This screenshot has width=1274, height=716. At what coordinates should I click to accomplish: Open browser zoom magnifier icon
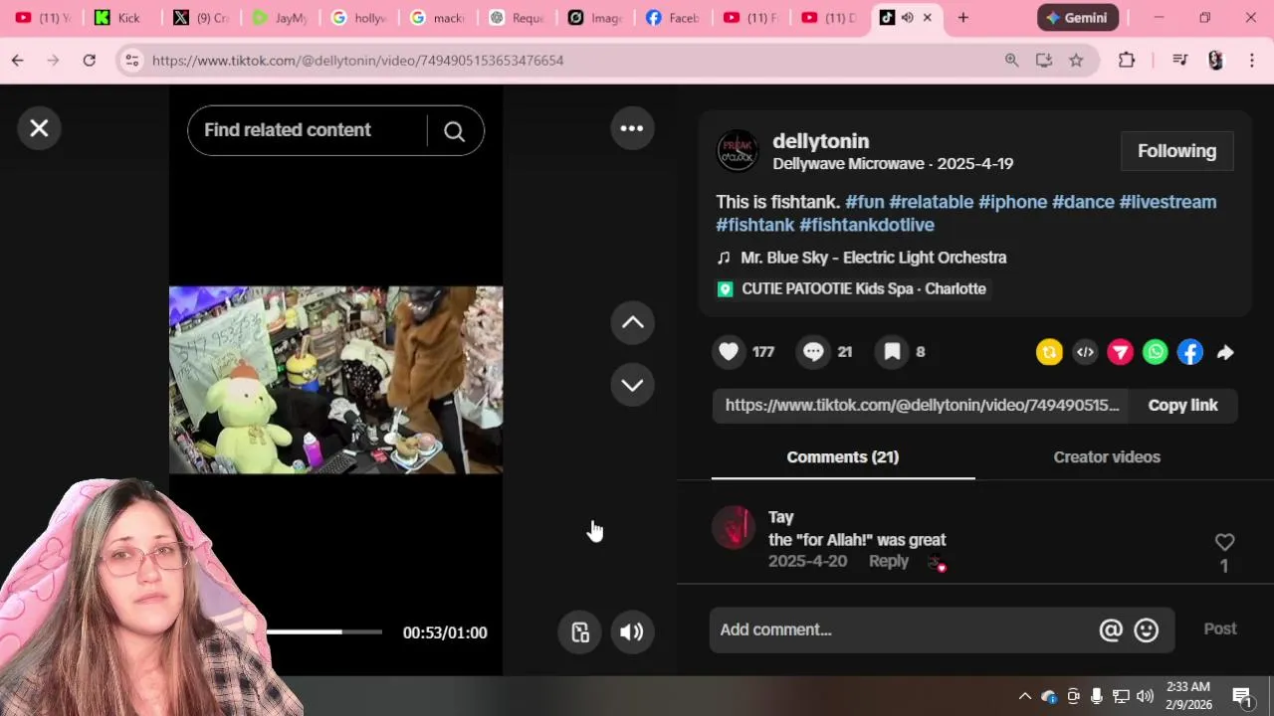pos(1011,61)
